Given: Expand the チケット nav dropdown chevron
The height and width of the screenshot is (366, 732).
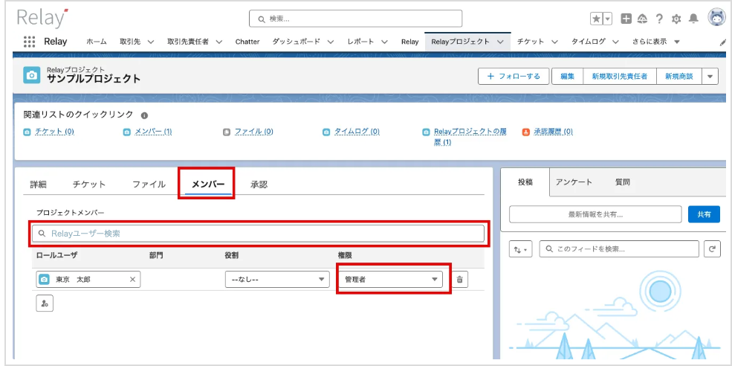Looking at the screenshot, I should point(554,42).
